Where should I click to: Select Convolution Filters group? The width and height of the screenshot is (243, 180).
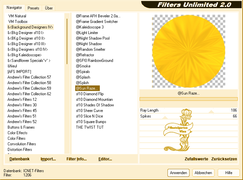(x=22, y=144)
